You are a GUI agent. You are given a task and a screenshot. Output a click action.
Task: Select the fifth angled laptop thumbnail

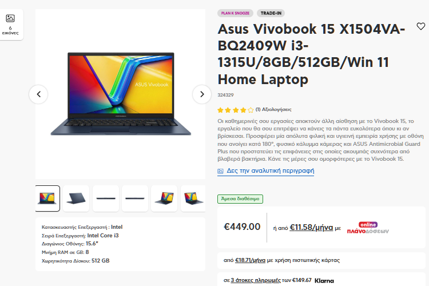pyautogui.click(x=164, y=198)
